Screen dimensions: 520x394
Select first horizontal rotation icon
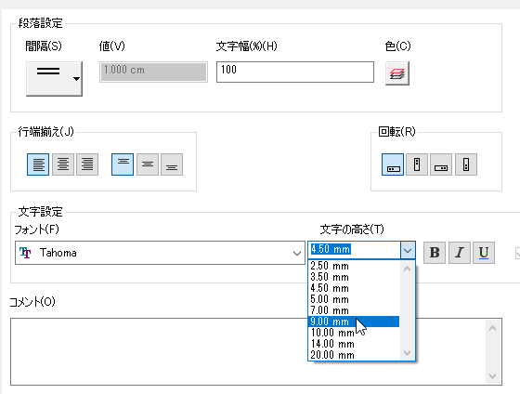393,164
